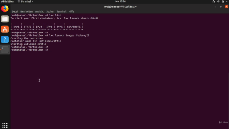Click 'Container name is: unbiased-cattle' line

36,41
